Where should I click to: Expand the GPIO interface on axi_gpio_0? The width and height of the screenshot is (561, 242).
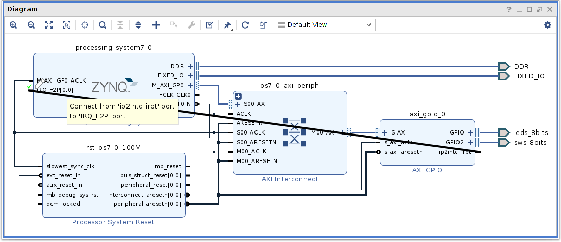coord(470,132)
